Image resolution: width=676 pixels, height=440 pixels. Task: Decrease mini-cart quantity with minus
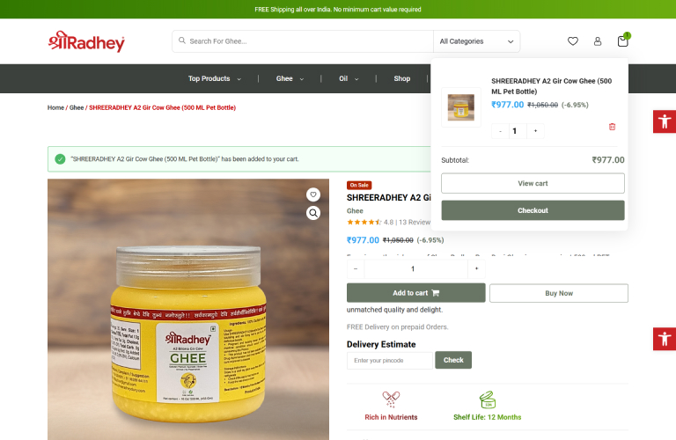pyautogui.click(x=500, y=131)
